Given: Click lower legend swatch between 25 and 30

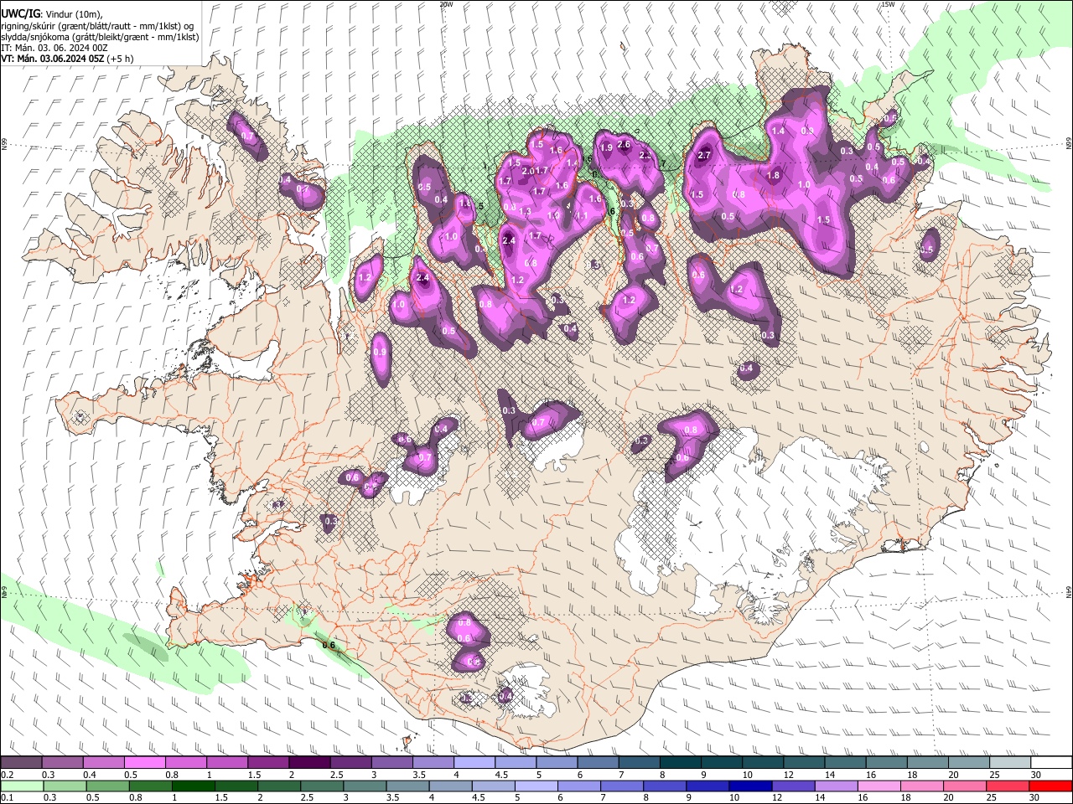Looking at the screenshot, I should click(1007, 786).
